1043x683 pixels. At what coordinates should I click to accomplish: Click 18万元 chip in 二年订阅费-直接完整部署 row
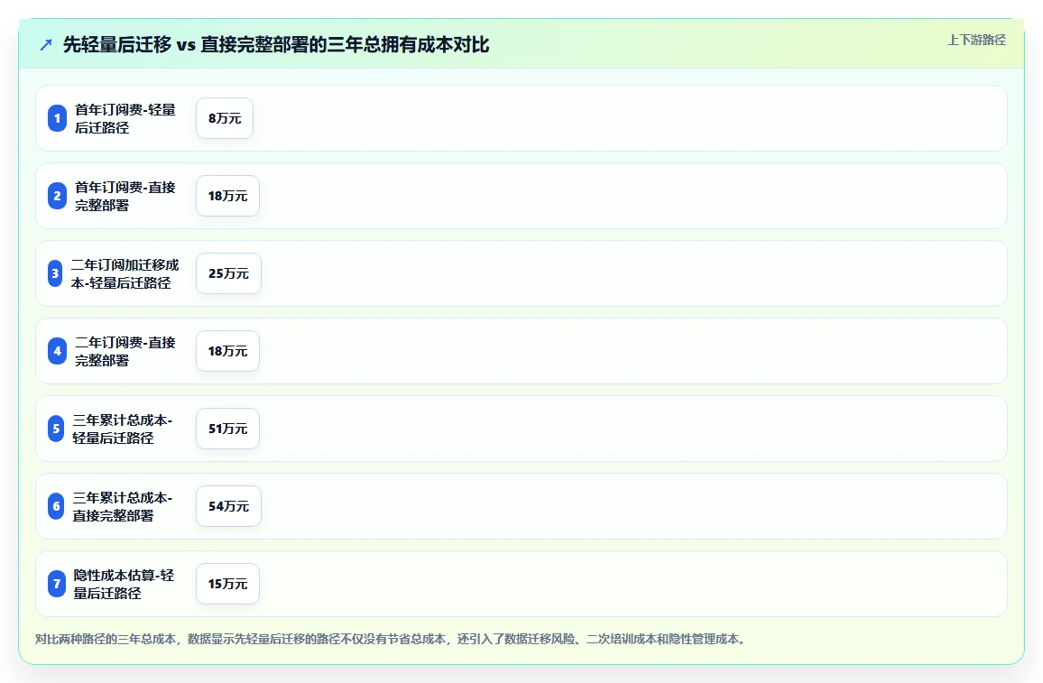(x=227, y=351)
